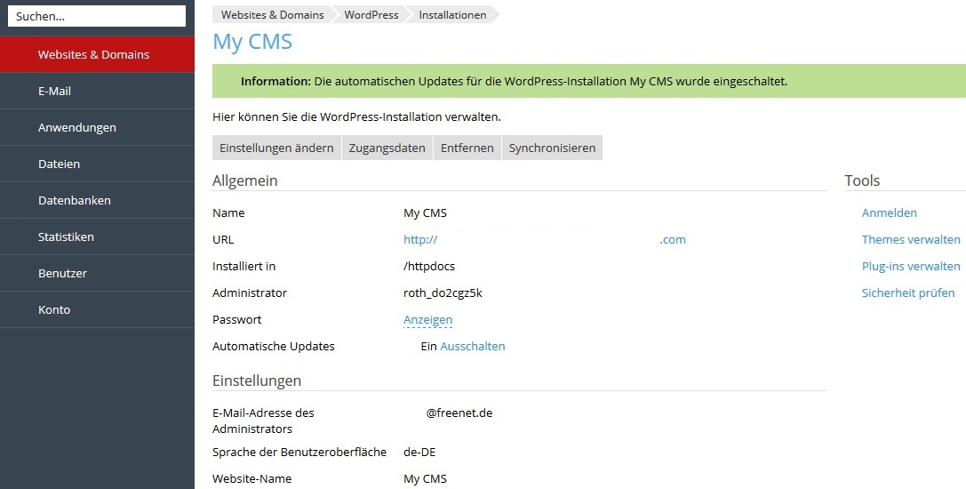
Task: Click Anmelden in Tools
Action: 889,212
